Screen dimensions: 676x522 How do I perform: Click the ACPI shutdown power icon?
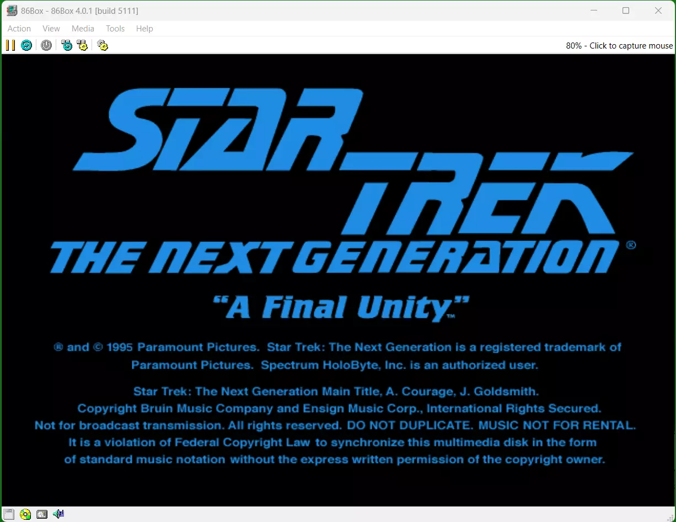[46, 45]
